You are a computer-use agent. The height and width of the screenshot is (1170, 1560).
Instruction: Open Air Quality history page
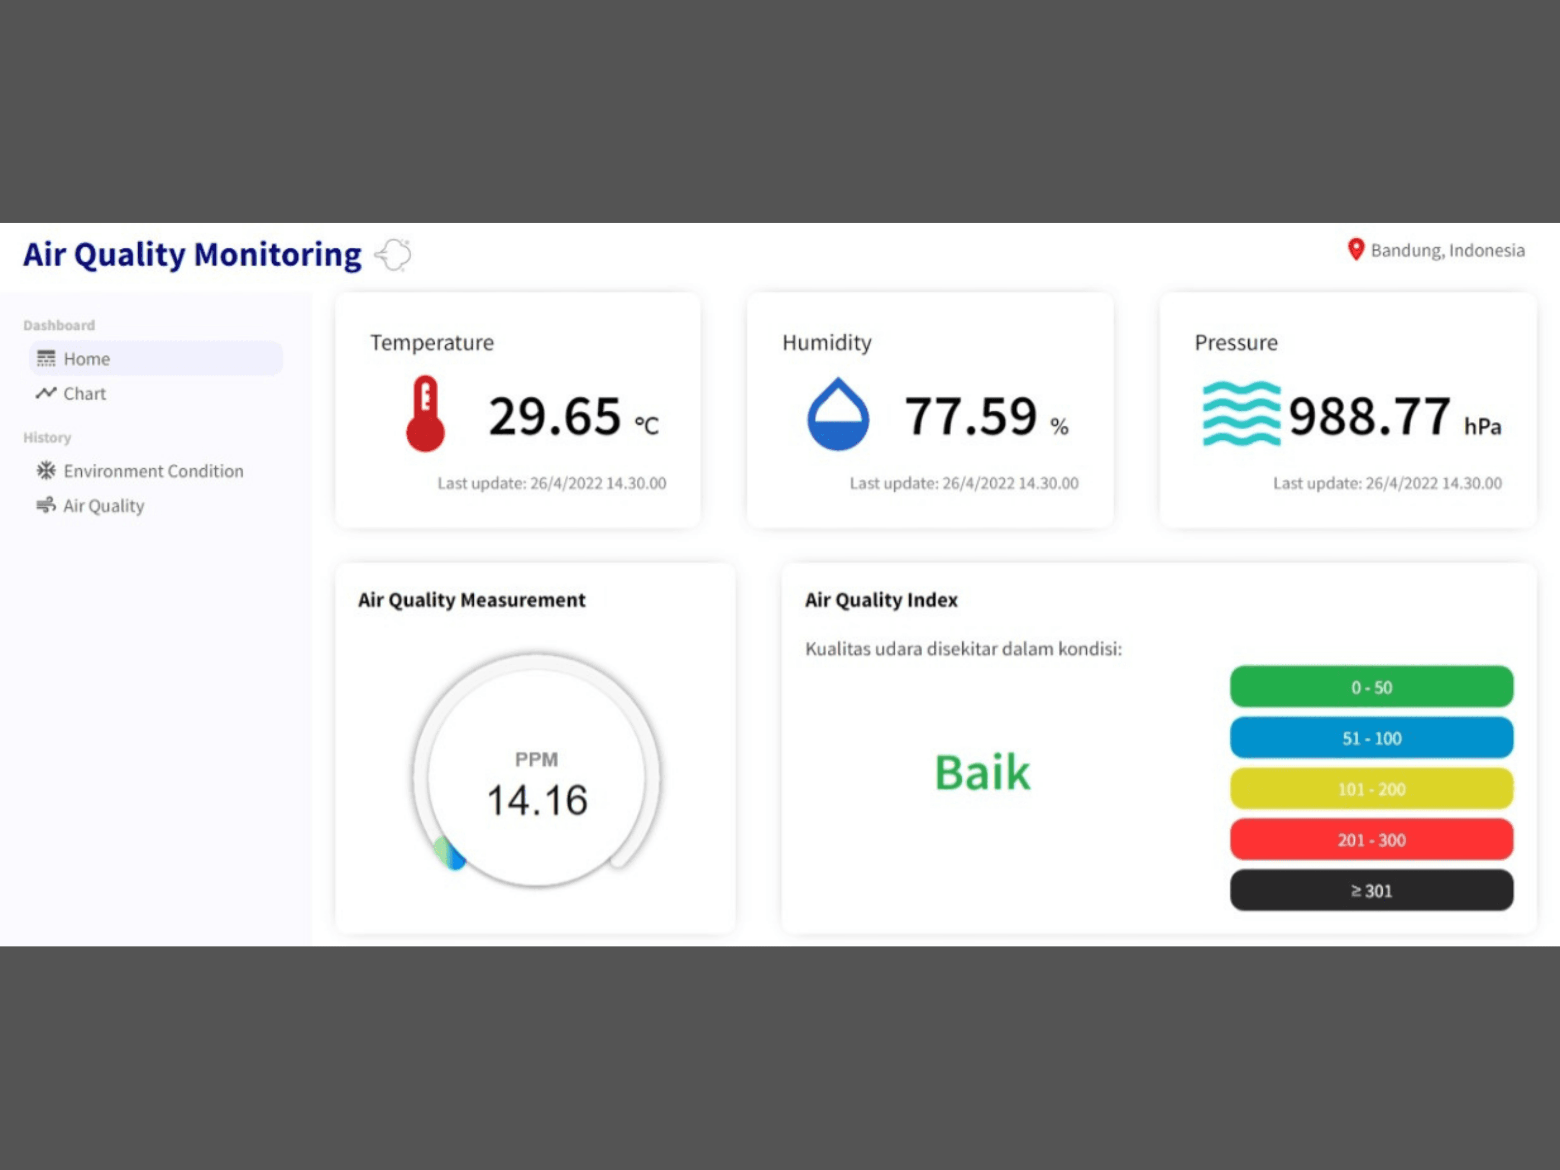pos(104,506)
